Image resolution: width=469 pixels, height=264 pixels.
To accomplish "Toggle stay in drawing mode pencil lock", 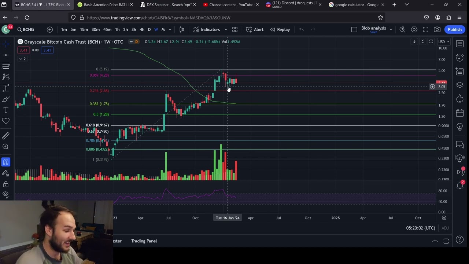I will [6, 173].
